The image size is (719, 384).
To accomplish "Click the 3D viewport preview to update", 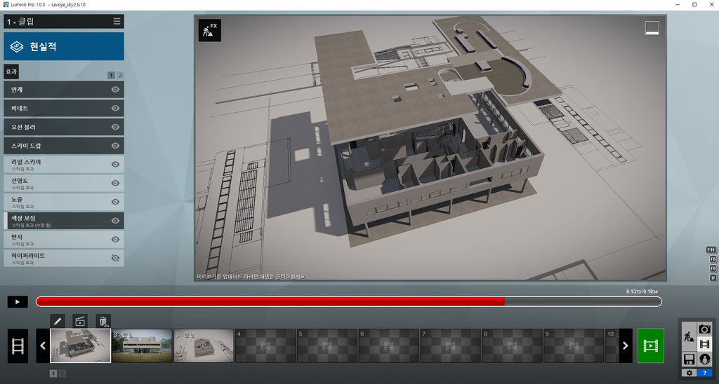I will tap(430, 148).
